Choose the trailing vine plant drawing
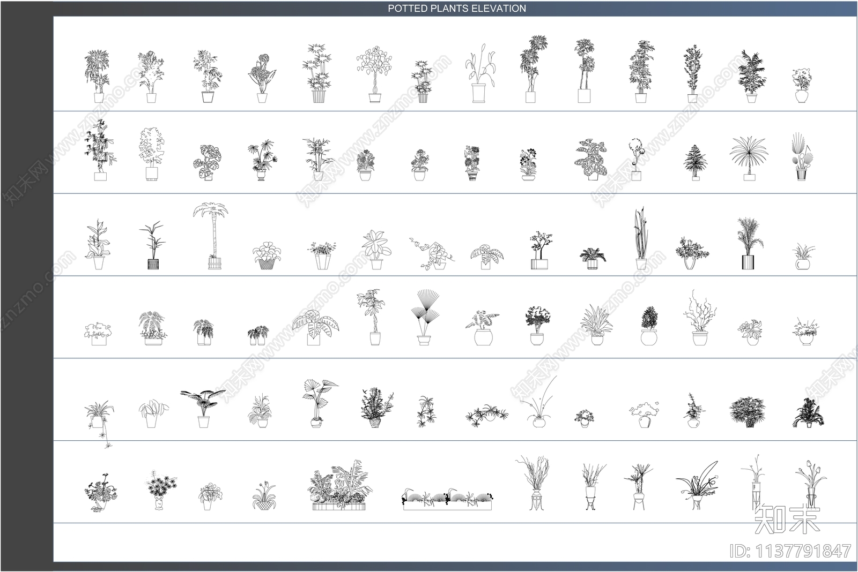 point(432,253)
